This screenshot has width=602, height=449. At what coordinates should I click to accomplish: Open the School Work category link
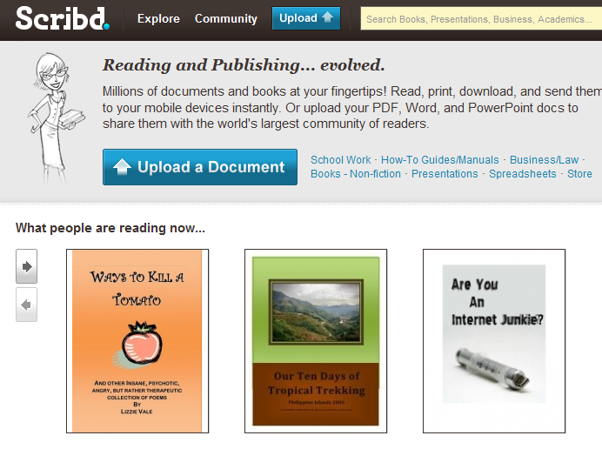340,160
